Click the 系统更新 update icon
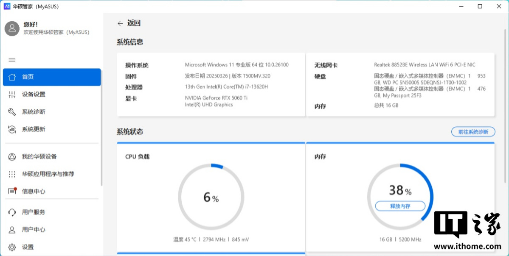 [x=12, y=129]
